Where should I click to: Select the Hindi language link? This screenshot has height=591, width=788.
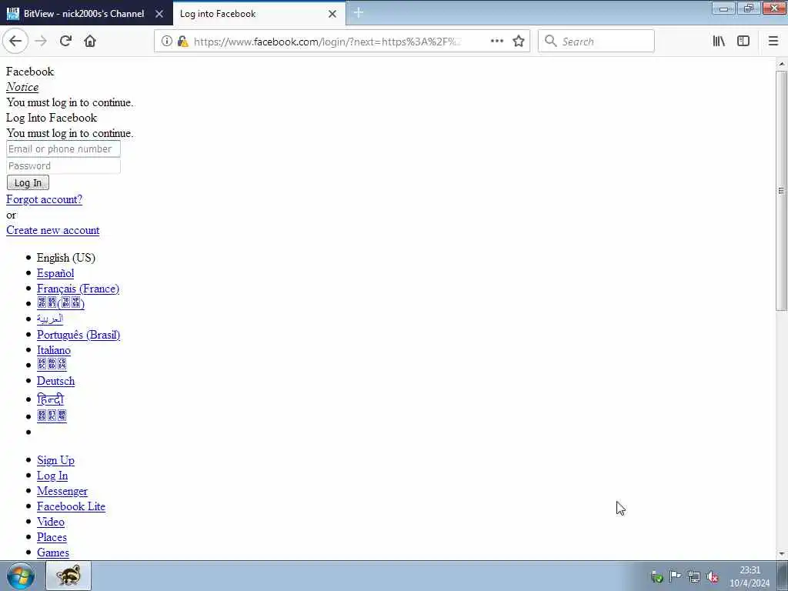[50, 399]
